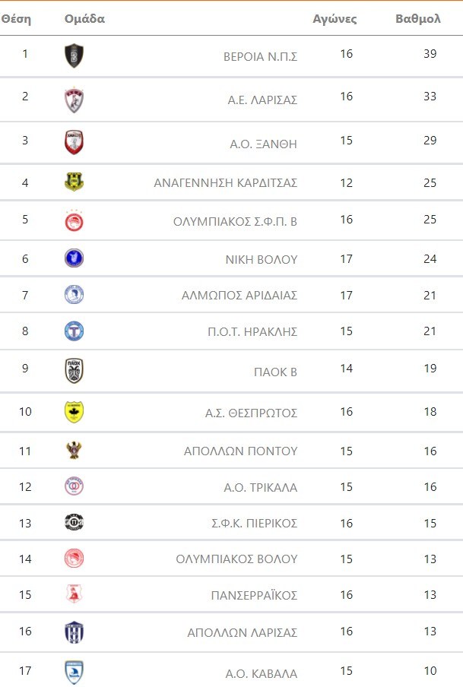Click the Α.Ε. ΛΑΡΙΣΑΣ club logo
The image size is (463, 687).
point(74,100)
